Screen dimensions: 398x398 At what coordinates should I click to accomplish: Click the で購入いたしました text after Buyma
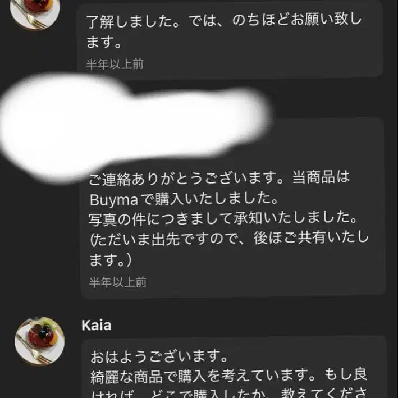[x=209, y=199]
